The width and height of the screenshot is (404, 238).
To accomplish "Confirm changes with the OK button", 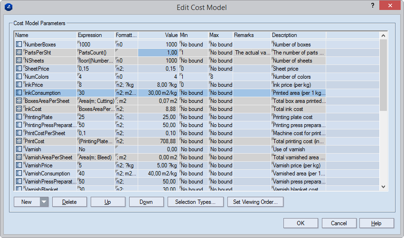I will [x=301, y=223].
